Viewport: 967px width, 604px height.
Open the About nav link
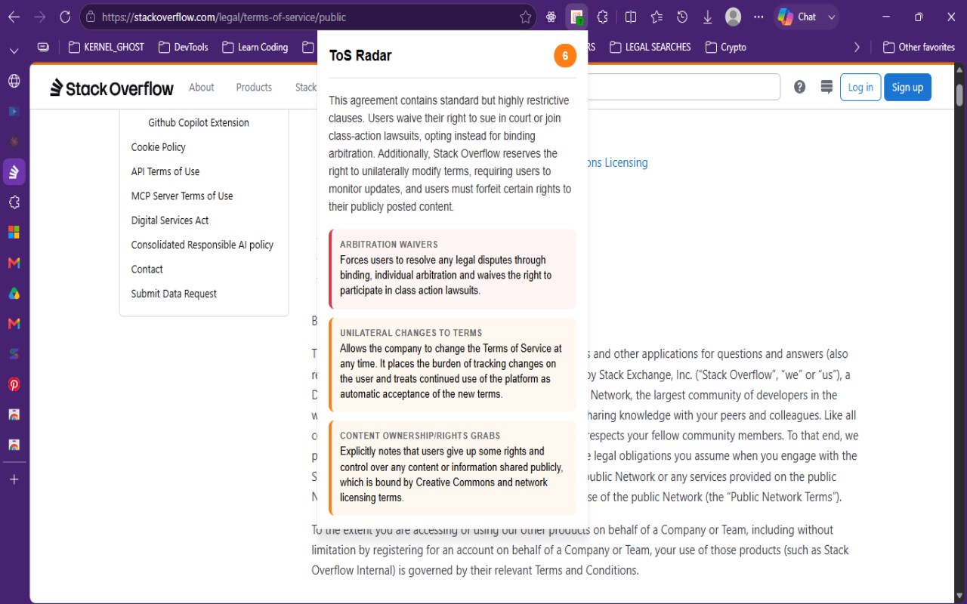pos(202,88)
